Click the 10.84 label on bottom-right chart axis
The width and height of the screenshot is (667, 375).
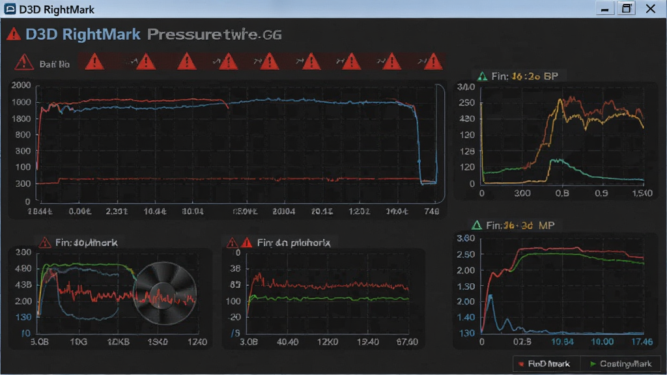pyautogui.click(x=562, y=342)
